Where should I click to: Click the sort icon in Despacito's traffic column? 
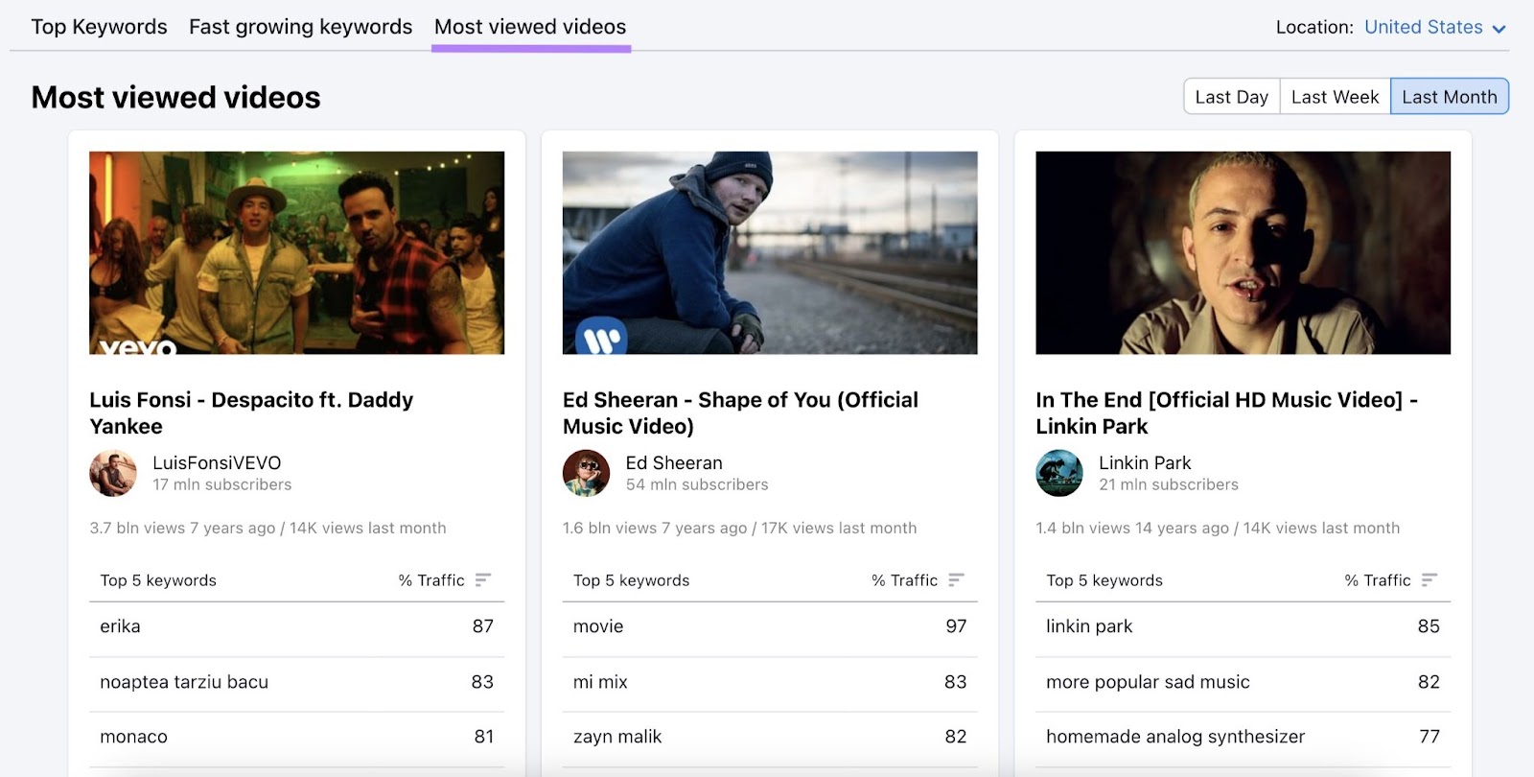tap(483, 580)
